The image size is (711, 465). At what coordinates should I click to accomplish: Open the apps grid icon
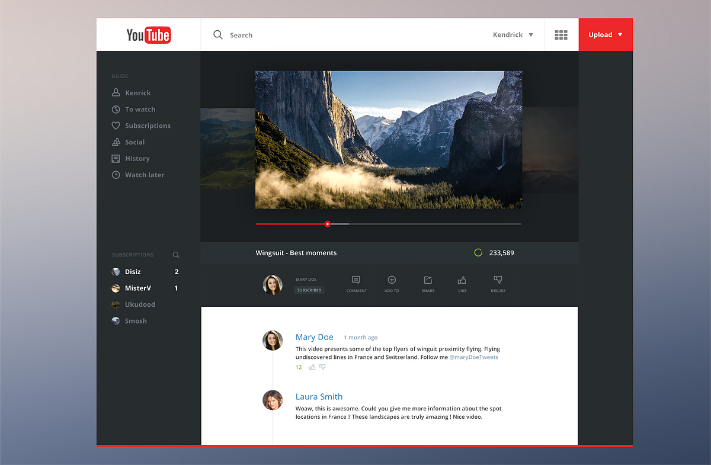[561, 35]
